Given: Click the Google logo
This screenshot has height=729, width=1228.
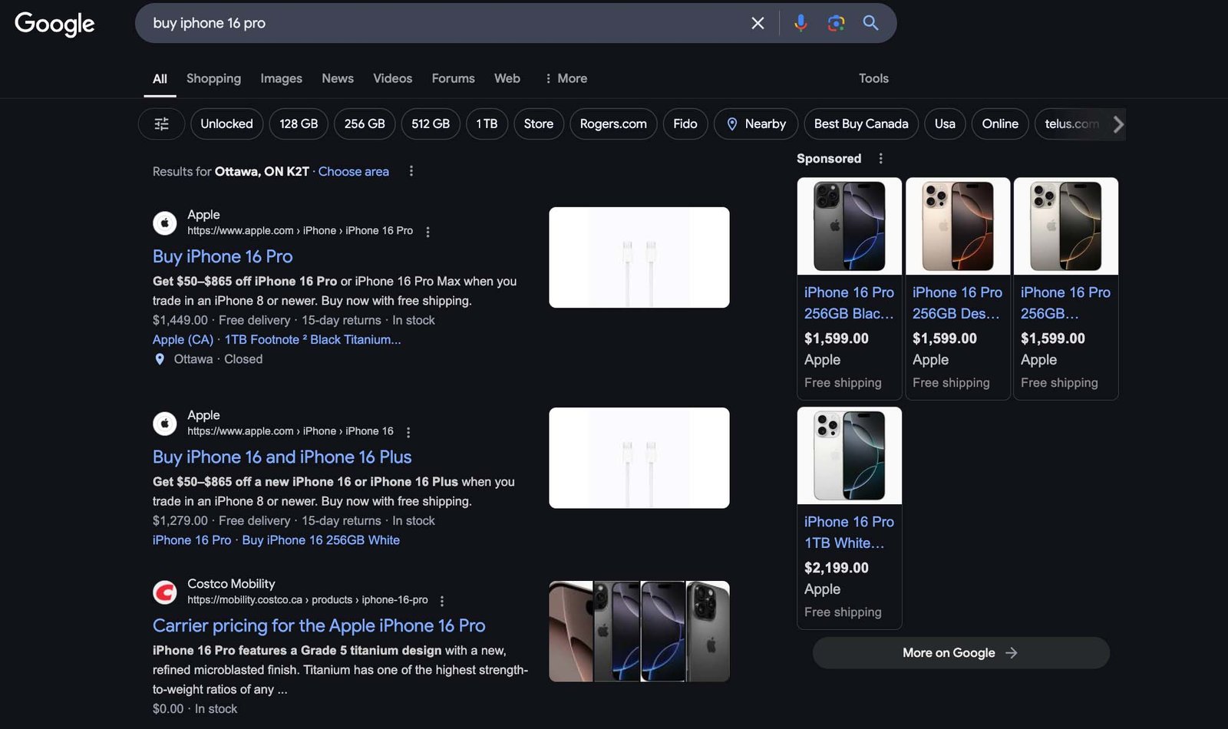Looking at the screenshot, I should coord(54,24).
